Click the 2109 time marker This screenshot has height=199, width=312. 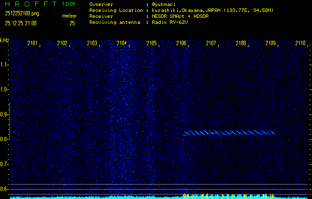271,43
